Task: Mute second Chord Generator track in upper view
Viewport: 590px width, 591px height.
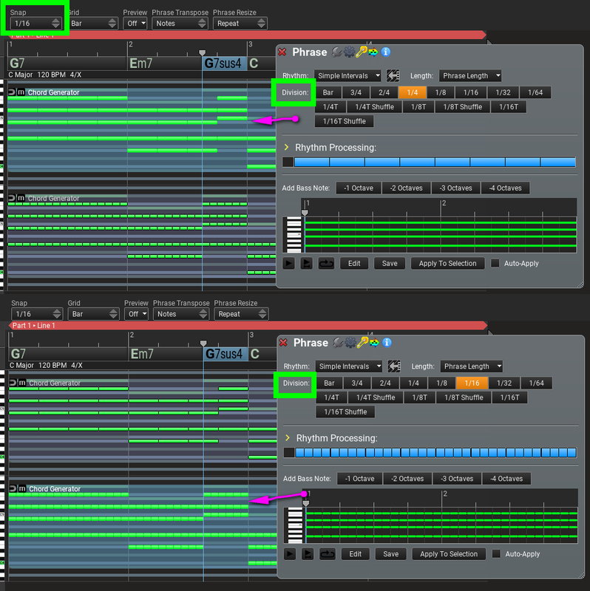Action: pyautogui.click(x=21, y=198)
